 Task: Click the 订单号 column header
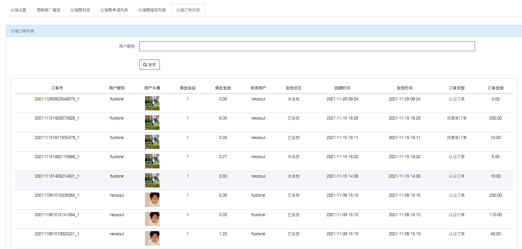tap(57, 88)
